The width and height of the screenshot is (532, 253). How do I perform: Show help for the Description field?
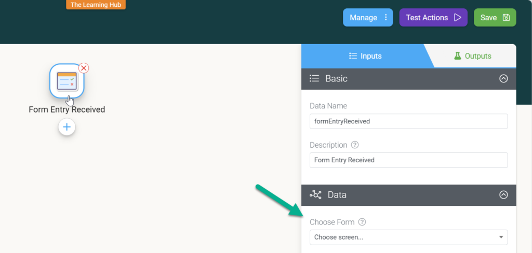354,145
